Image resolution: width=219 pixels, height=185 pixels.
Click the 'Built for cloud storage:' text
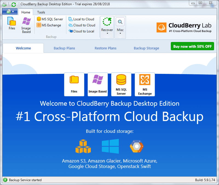tap(110, 131)
